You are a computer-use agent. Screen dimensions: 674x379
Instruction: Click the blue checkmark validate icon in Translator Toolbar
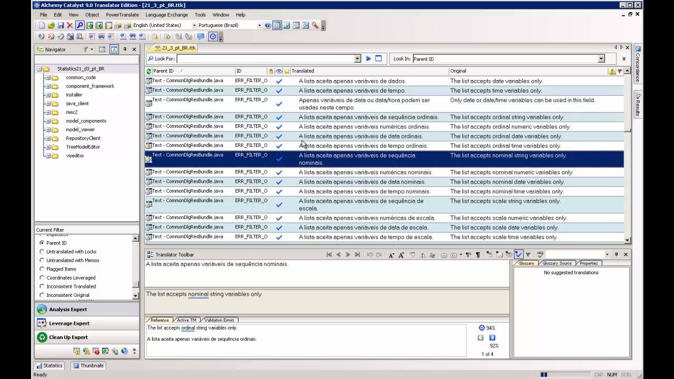[519, 255]
